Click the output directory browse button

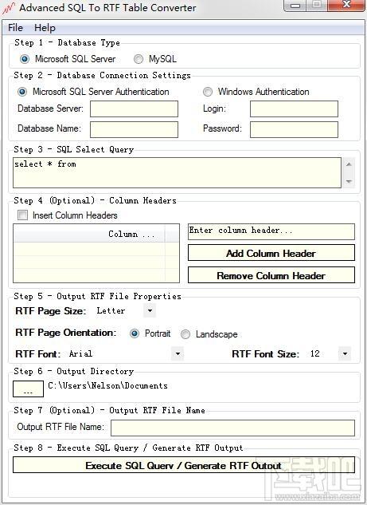(x=29, y=389)
